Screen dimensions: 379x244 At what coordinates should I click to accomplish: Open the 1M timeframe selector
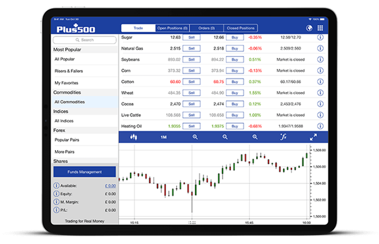tap(163, 137)
